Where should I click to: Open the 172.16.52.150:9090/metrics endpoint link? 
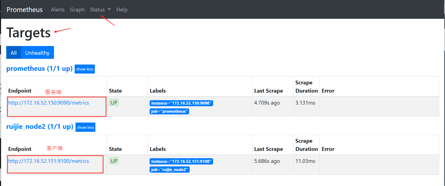[49, 103]
